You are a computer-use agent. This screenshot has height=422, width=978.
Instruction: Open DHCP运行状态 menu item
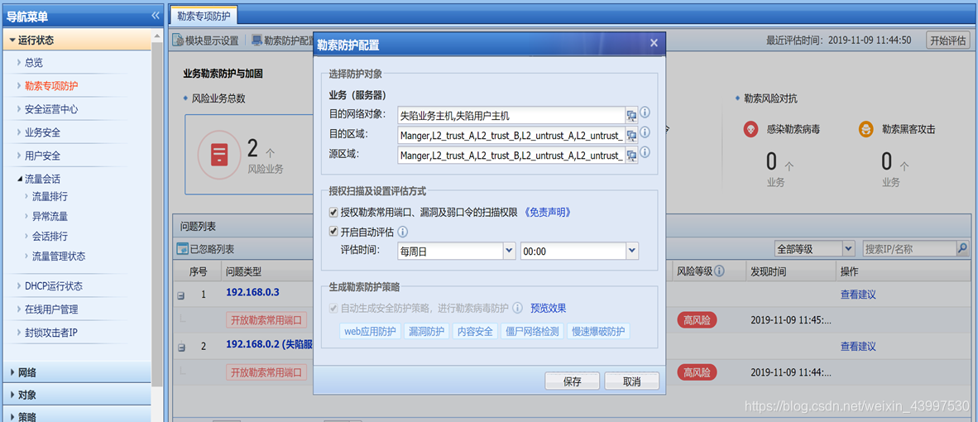[x=54, y=286]
